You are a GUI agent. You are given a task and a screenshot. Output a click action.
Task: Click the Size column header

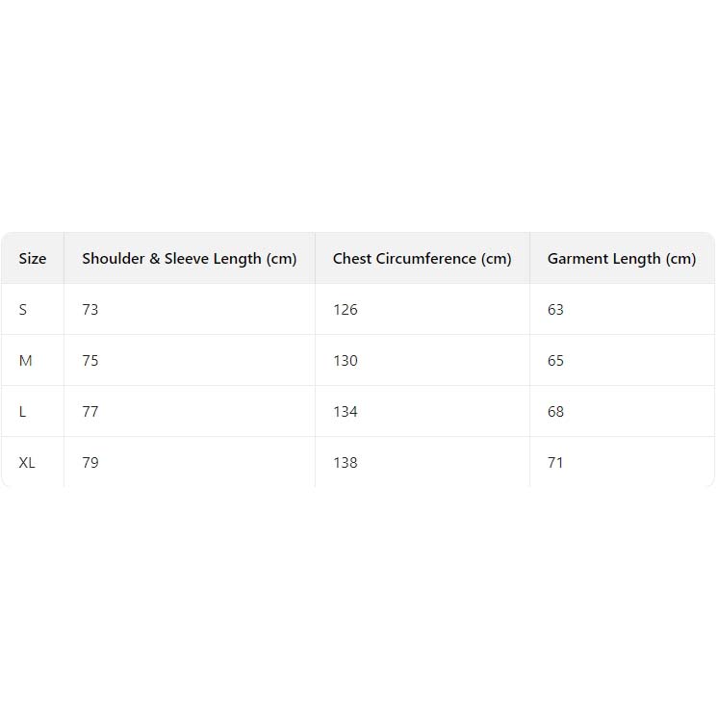tap(33, 259)
